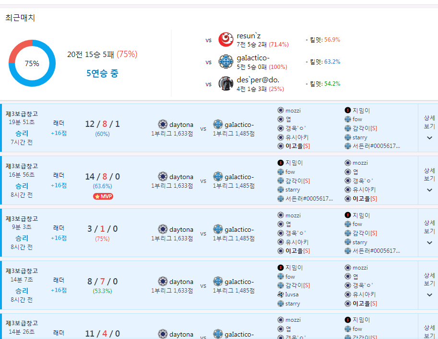Open player starry in 14분 7초 match
Image resolution: width=438 pixels, height=339 pixels.
(x=292, y=304)
